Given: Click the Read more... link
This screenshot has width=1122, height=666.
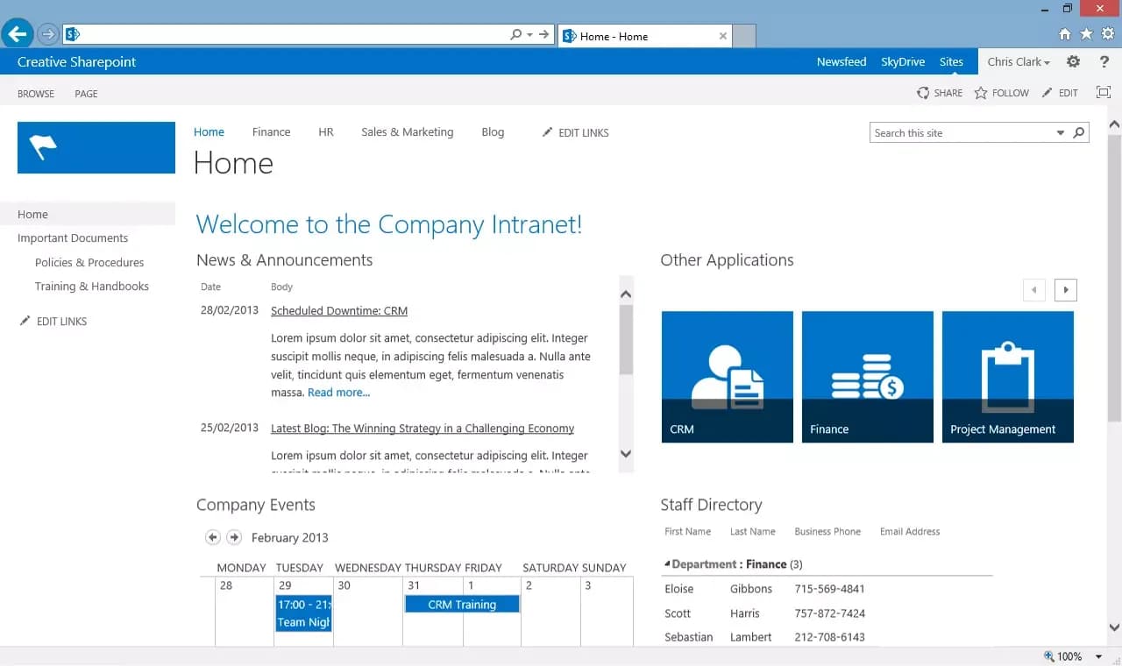Looking at the screenshot, I should click(x=338, y=392).
